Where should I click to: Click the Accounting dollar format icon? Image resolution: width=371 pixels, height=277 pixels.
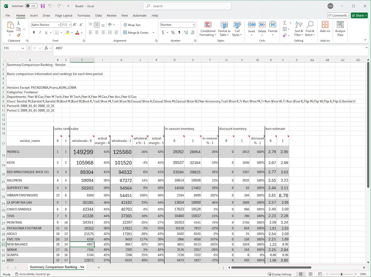pyautogui.click(x=163, y=32)
